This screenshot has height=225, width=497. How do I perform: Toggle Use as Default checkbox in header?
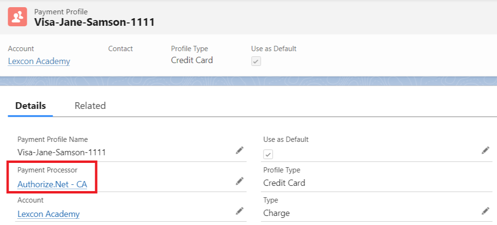tap(256, 61)
